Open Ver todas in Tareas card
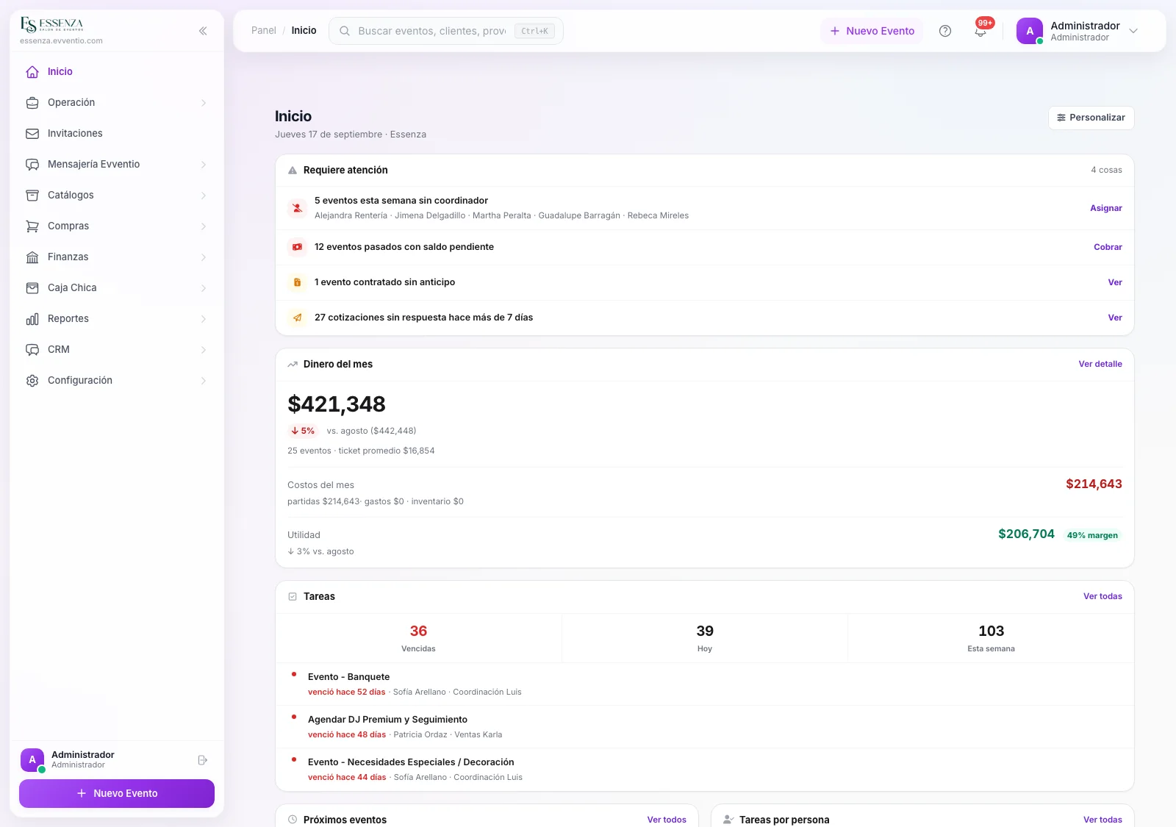Viewport: 1176px width, 827px height. point(1102,596)
